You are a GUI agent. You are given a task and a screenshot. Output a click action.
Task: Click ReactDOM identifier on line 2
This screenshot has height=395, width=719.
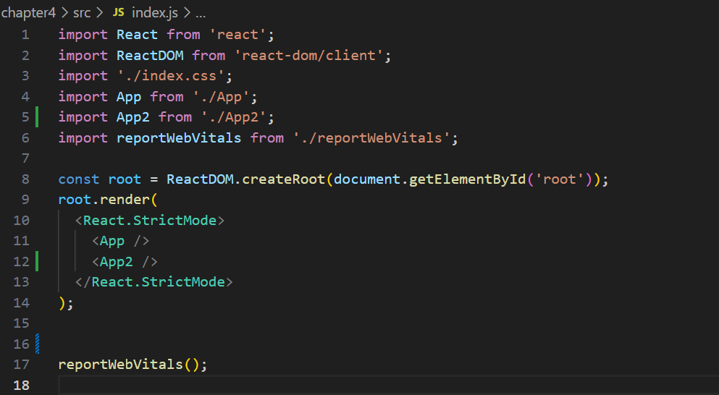click(150, 56)
